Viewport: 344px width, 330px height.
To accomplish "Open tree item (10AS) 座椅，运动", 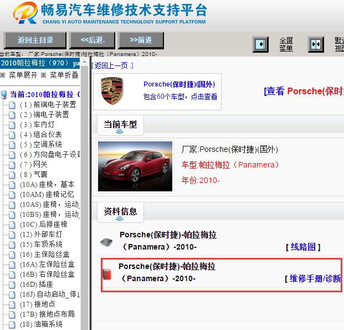I will click(50, 204).
